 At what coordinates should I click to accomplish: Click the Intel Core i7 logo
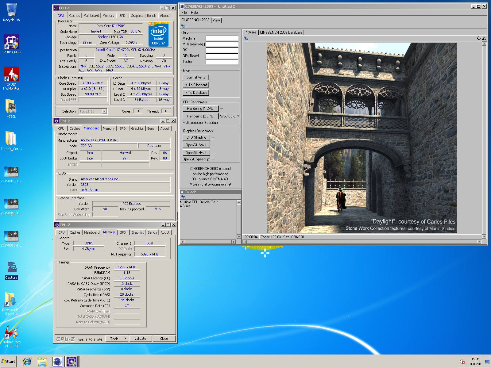[x=158, y=34]
